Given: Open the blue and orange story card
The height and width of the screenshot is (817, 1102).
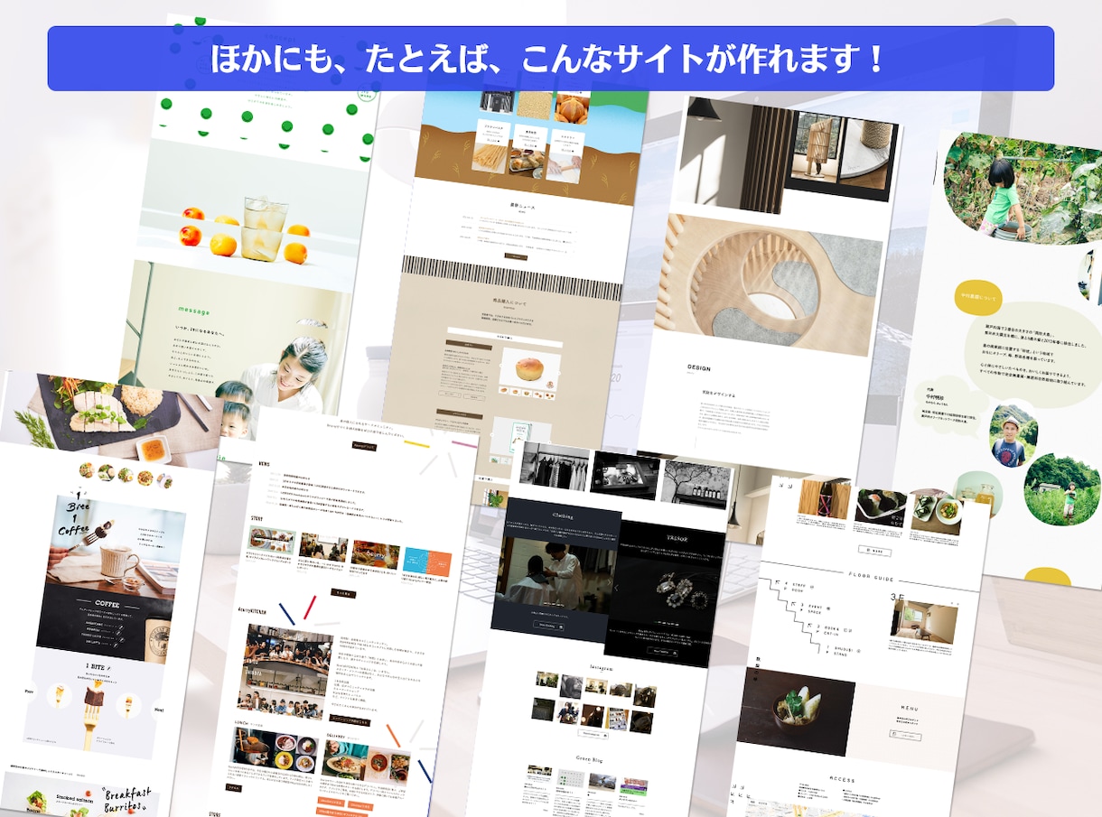Looking at the screenshot, I should (426, 561).
